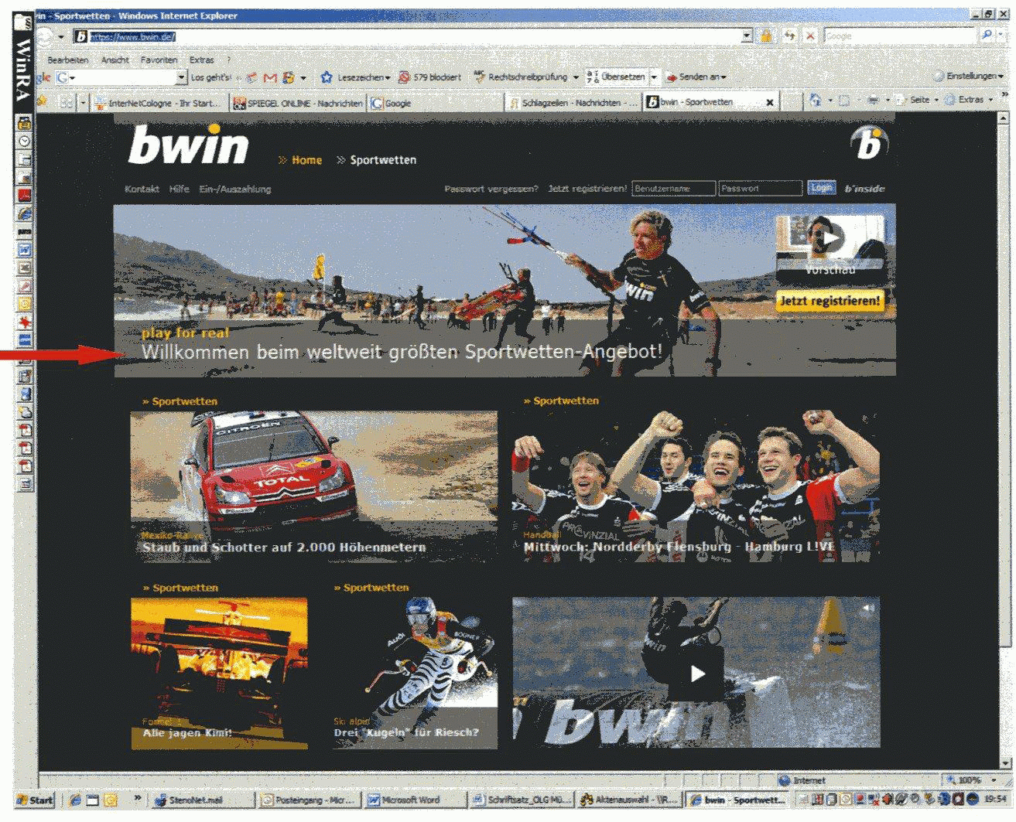Open the Formel 1 Alle jagen Kimi story
Viewport: 1016px width, 822px height.
pyautogui.click(x=219, y=673)
